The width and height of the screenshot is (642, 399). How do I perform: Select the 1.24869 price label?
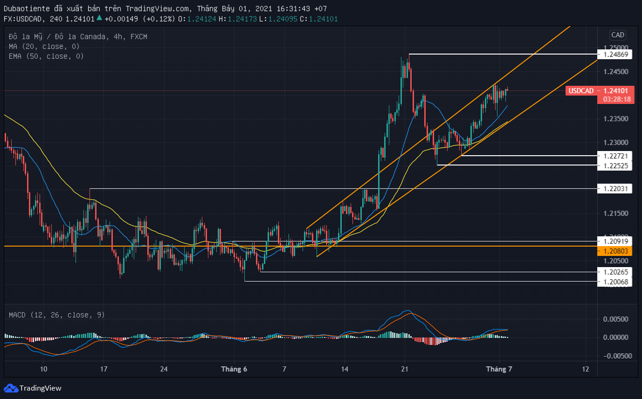point(614,55)
